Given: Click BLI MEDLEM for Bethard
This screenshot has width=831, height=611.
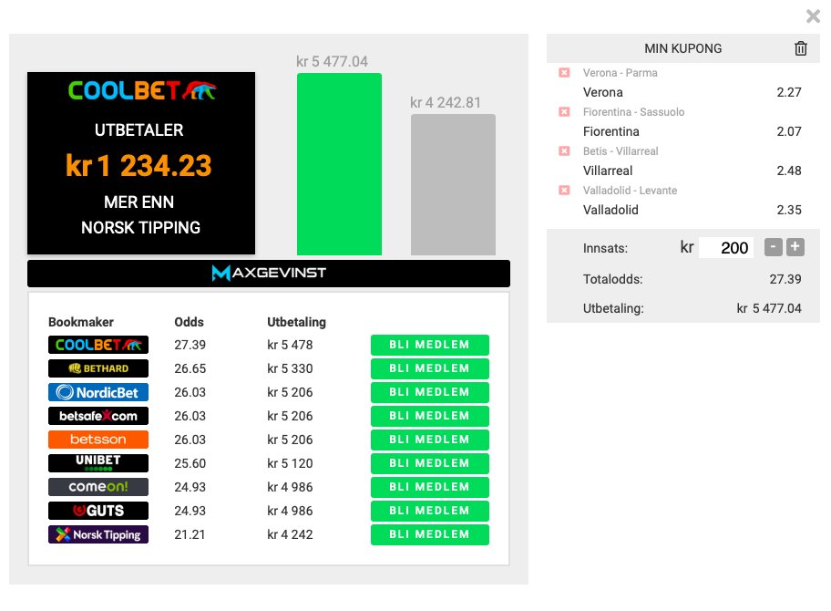Looking at the screenshot, I should pyautogui.click(x=430, y=368).
